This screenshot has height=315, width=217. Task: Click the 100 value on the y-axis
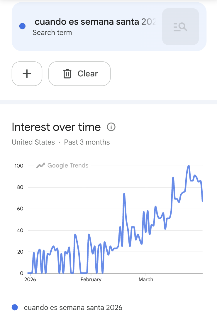coord(19,166)
